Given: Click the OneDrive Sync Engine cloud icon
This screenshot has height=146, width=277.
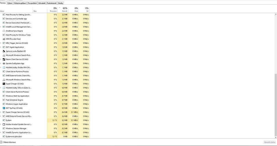Looking at the screenshot, I should coord(4,31).
